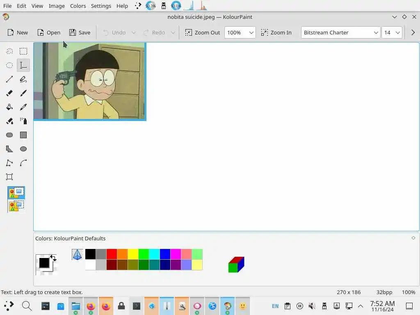The width and height of the screenshot is (420, 315).
Task: Expand the Redo history dropdown arrow
Action: coord(173,33)
